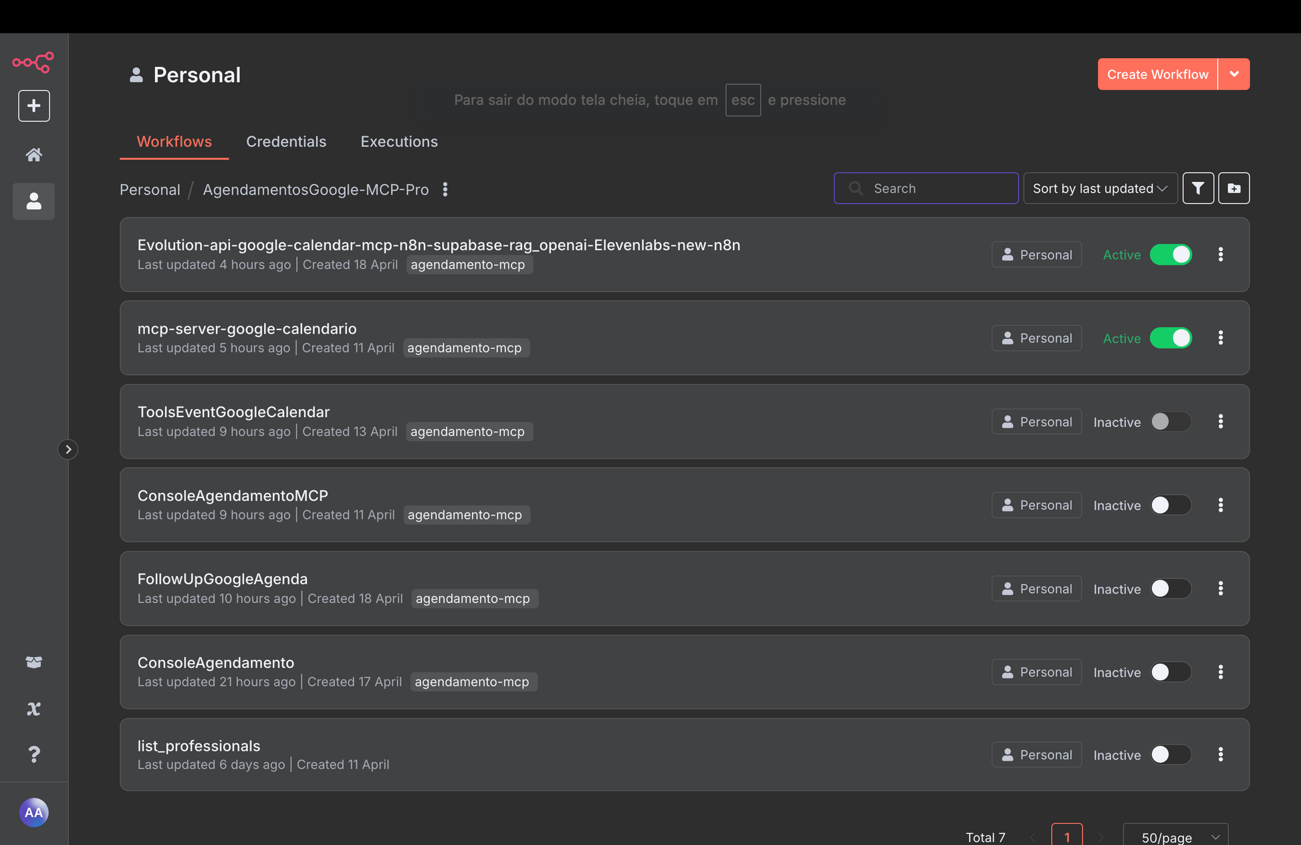Viewport: 1301px width, 845px height.
Task: Click agendamento-mcp tag on ToolsEventGoogleCalendar row
Action: tap(468, 432)
